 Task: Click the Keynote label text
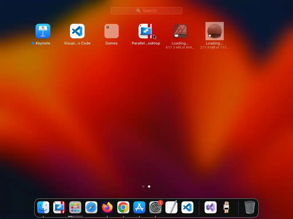click(x=43, y=43)
